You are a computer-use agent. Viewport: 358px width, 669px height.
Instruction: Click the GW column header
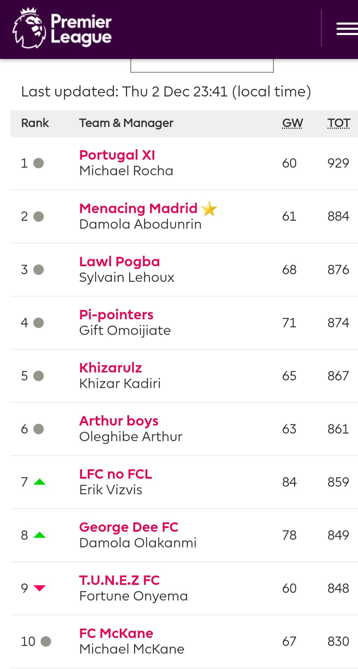pos(292,123)
